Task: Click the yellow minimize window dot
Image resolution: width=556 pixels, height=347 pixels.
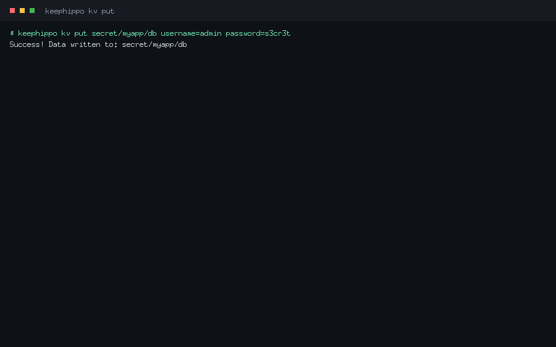Action: [x=22, y=10]
